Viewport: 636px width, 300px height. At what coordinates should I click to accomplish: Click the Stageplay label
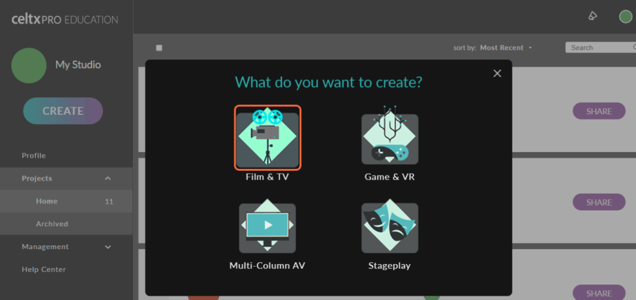(x=389, y=266)
